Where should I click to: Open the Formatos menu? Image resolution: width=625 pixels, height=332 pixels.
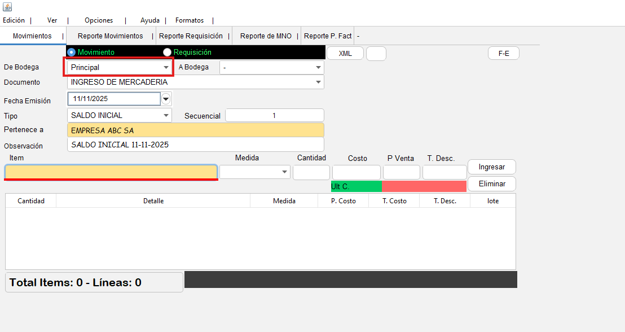[190, 20]
